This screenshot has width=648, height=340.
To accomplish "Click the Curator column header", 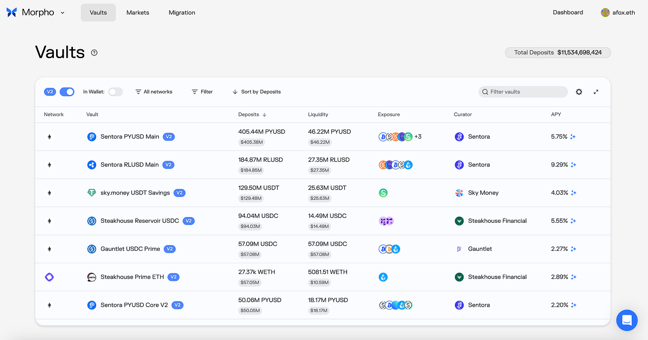I will [462, 115].
